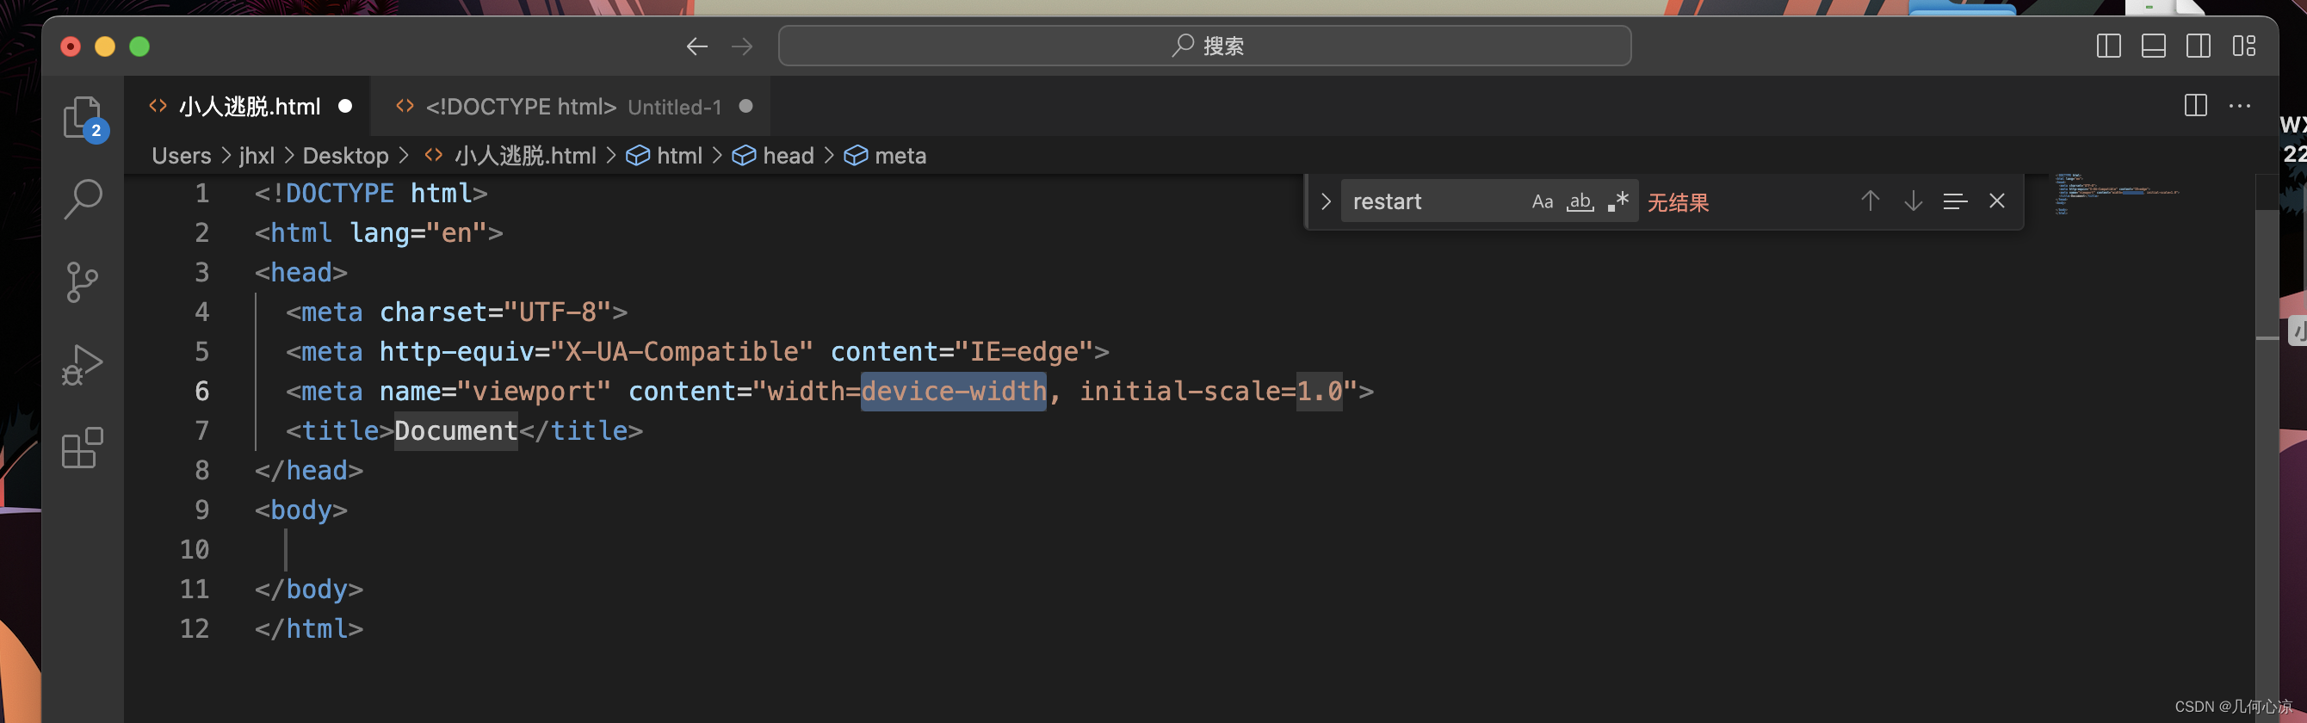The width and height of the screenshot is (2307, 723).
Task: Click the unsaved dot on 小人逃脱.html tab
Action: 345,107
